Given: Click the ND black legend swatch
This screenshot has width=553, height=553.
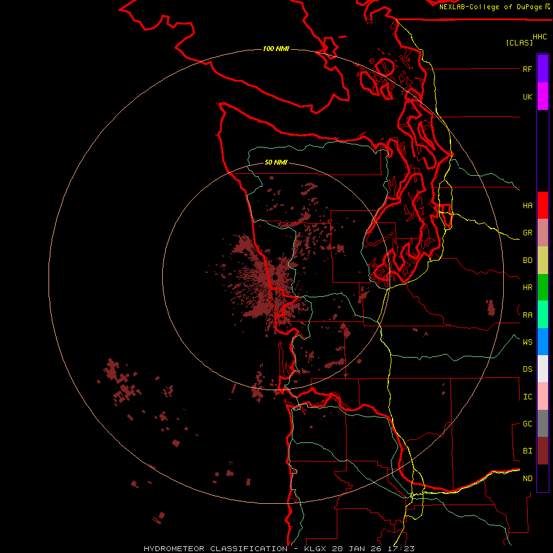Looking at the screenshot, I should point(543,478).
